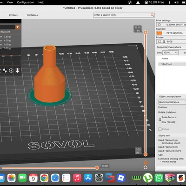Click the horizontal moves slider thumb
The width and height of the screenshot is (186, 186).
coord(97,168)
